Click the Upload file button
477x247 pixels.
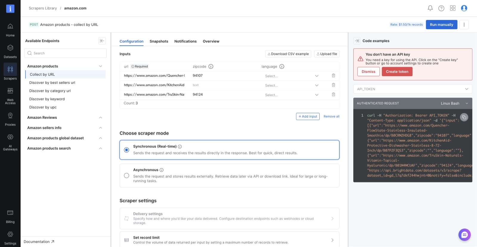tap(327, 54)
